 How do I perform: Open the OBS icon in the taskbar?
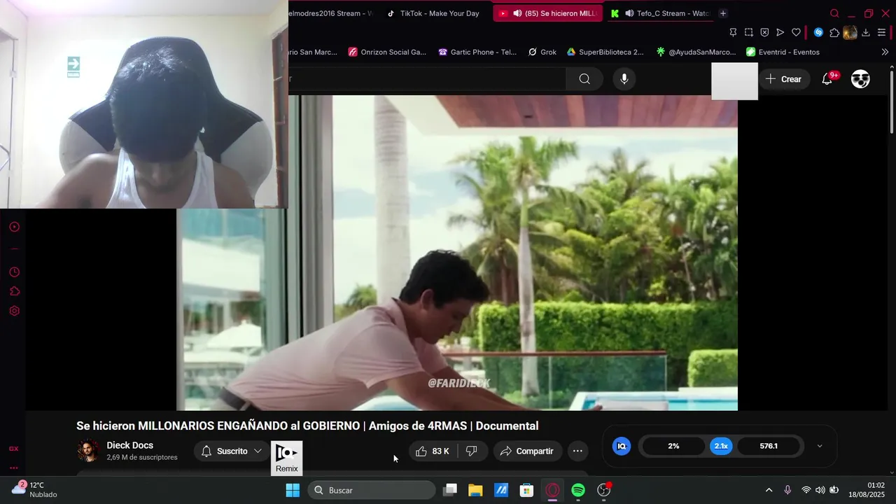click(x=604, y=491)
